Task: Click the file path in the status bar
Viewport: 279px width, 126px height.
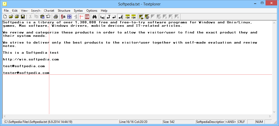Action: [61, 122]
